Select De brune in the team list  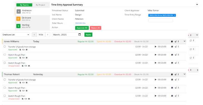click(33, 19)
